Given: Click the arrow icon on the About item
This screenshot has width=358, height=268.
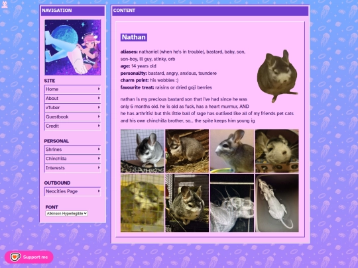Looking at the screenshot, I should 99,98.
